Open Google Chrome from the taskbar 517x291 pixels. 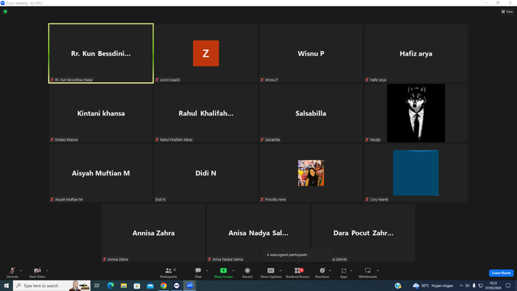(163, 285)
